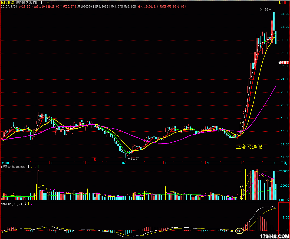Click the 11.97 lowest price label
This screenshot has height=239, width=290.
[135, 159]
